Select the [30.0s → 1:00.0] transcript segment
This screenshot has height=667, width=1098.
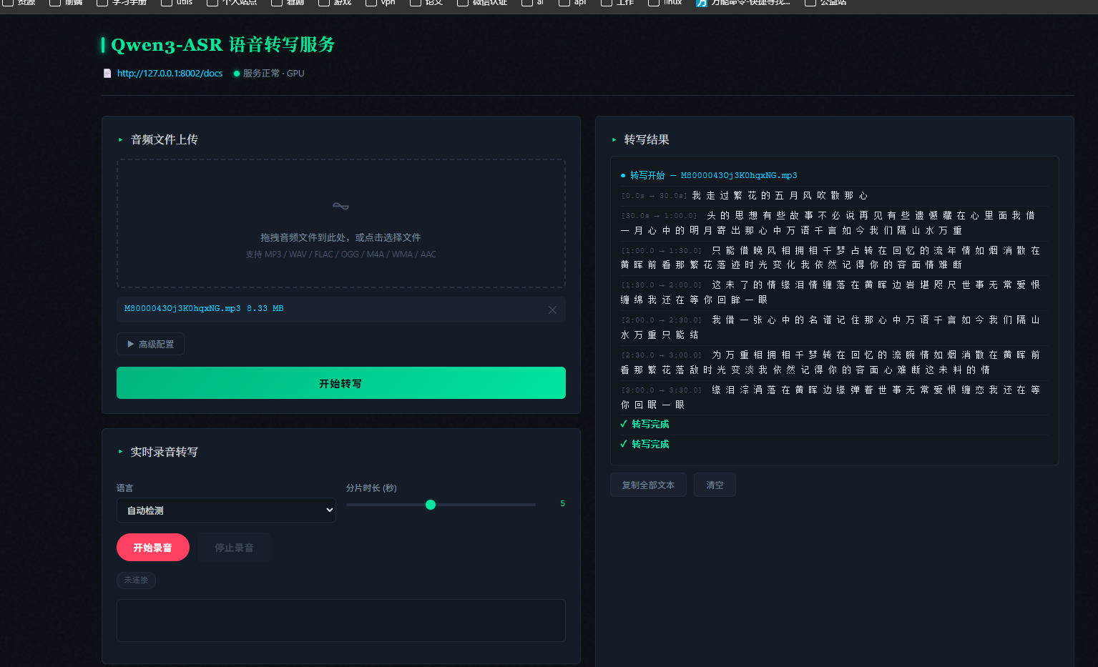833,222
